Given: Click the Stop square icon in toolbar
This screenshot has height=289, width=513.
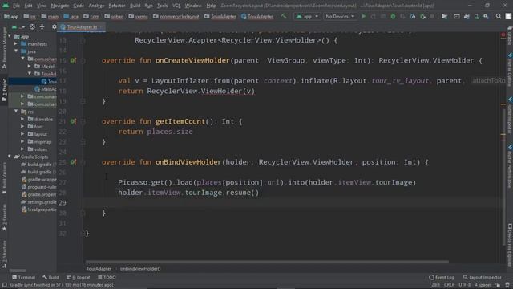Looking at the screenshot, I should click(x=432, y=16).
